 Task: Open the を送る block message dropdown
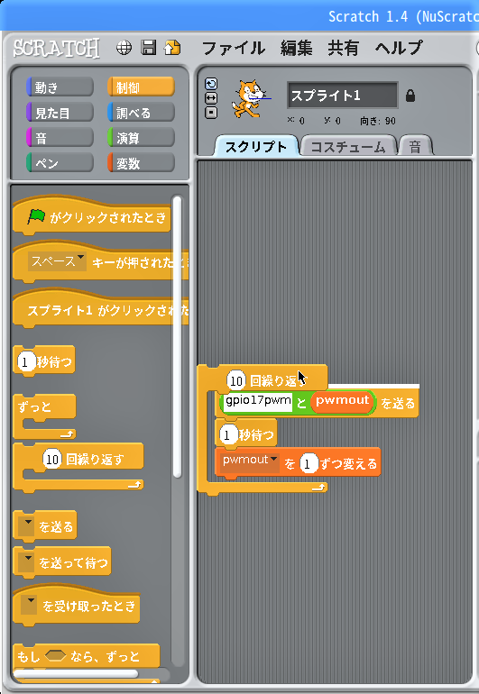[x=27, y=525]
